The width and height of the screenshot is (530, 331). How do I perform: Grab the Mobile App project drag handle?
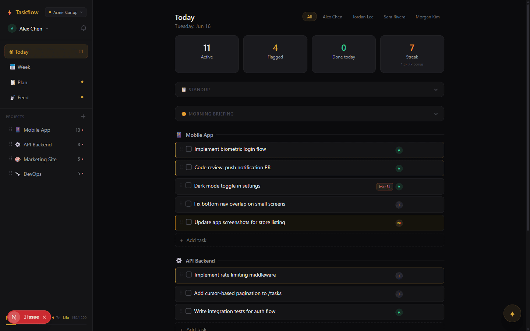(11, 129)
